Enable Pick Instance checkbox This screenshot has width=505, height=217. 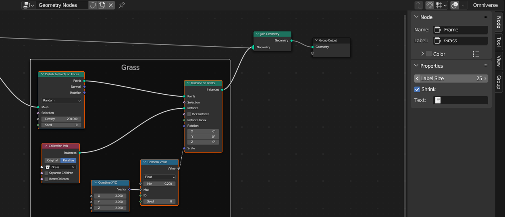189,114
